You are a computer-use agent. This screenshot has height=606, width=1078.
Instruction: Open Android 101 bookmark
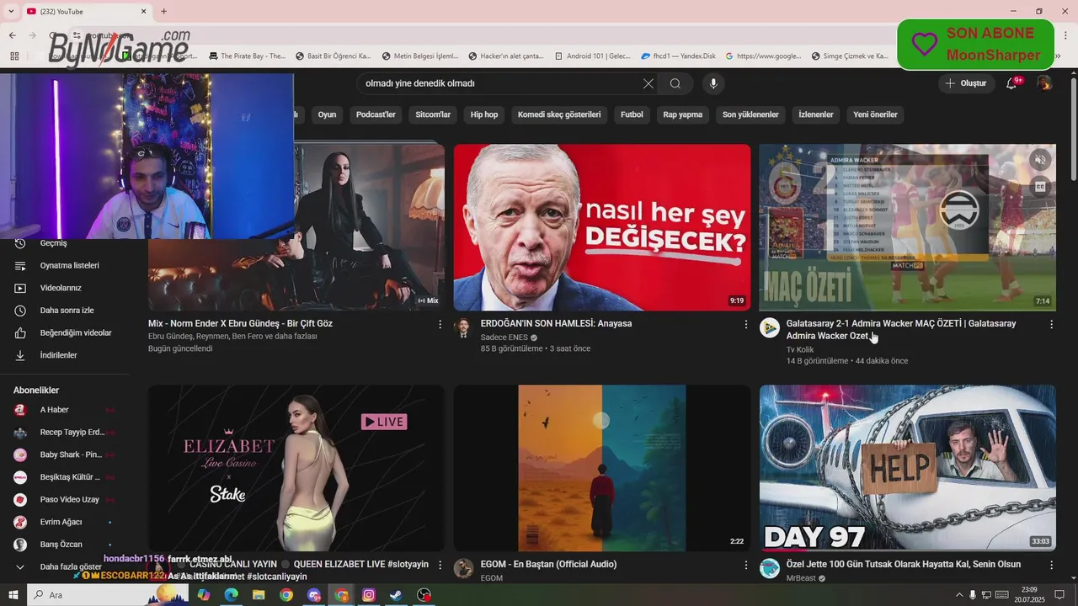pyautogui.click(x=591, y=56)
